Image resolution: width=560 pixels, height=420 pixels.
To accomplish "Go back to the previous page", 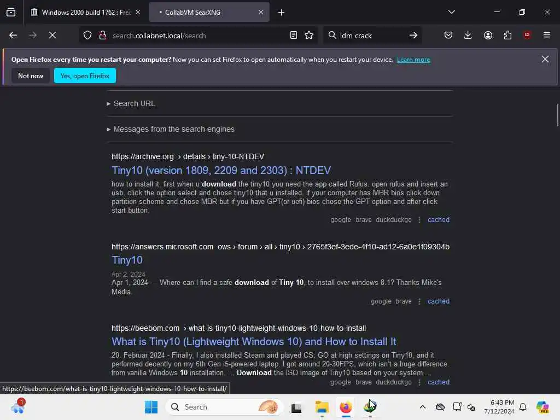I will (x=13, y=36).
